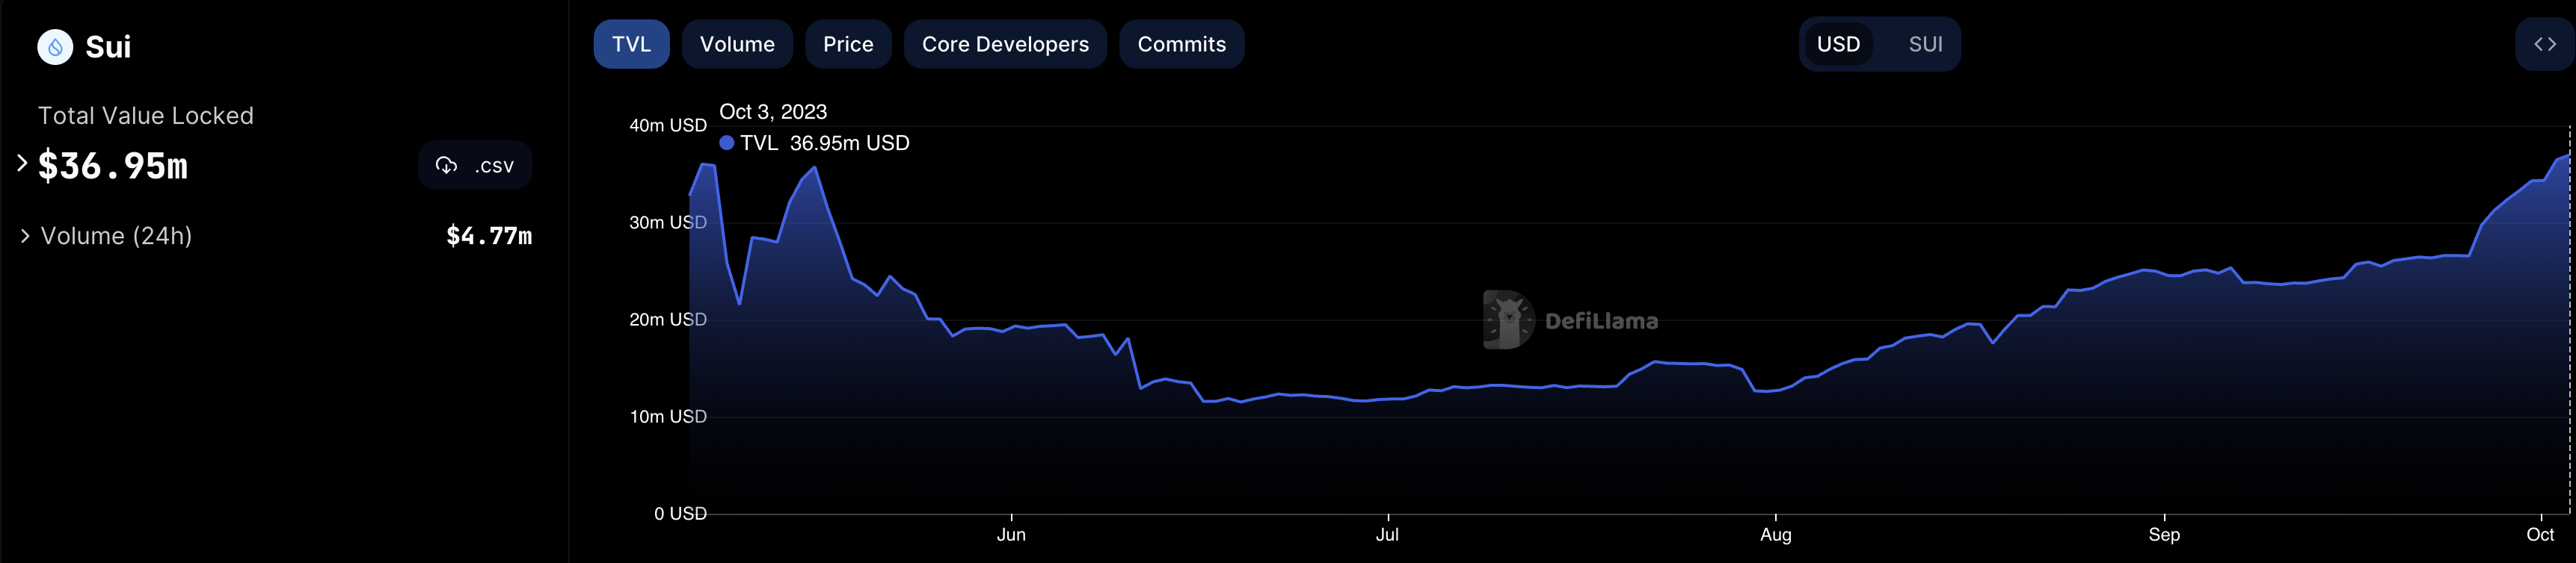Viewport: 2576px width, 563px height.
Task: Show the Commits chart
Action: (x=1181, y=44)
